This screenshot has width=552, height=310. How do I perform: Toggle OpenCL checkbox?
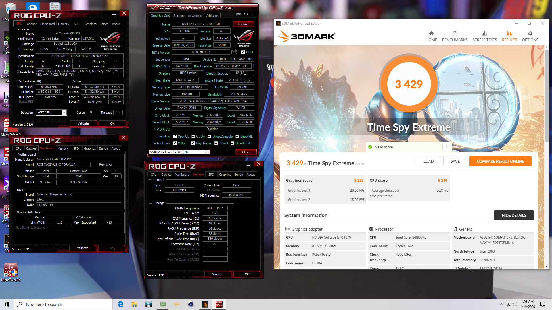(175, 137)
